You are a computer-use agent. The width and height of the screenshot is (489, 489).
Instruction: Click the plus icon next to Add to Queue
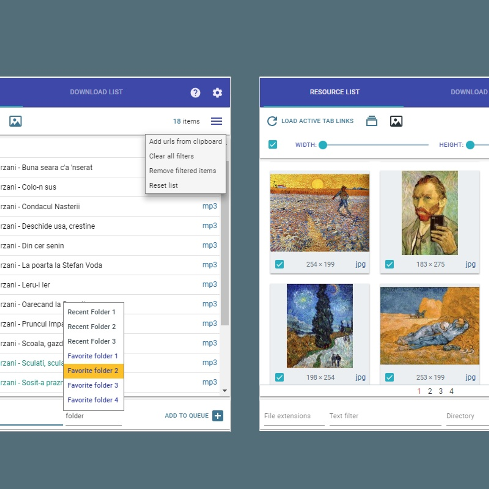pos(218,416)
